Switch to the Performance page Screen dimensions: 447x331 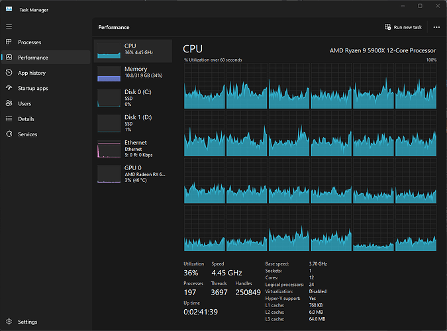tap(33, 58)
